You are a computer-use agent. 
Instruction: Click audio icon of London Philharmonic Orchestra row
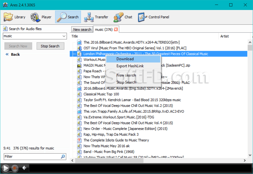(x=79, y=54)
